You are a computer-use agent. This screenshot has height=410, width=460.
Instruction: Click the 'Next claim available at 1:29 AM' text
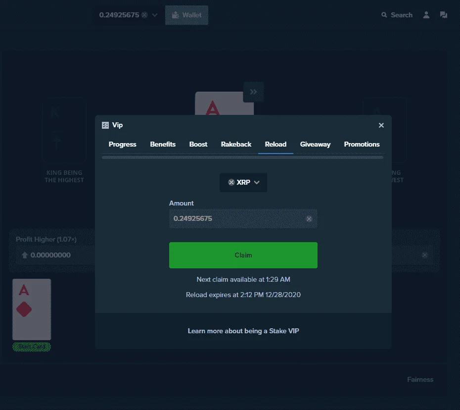(x=243, y=279)
